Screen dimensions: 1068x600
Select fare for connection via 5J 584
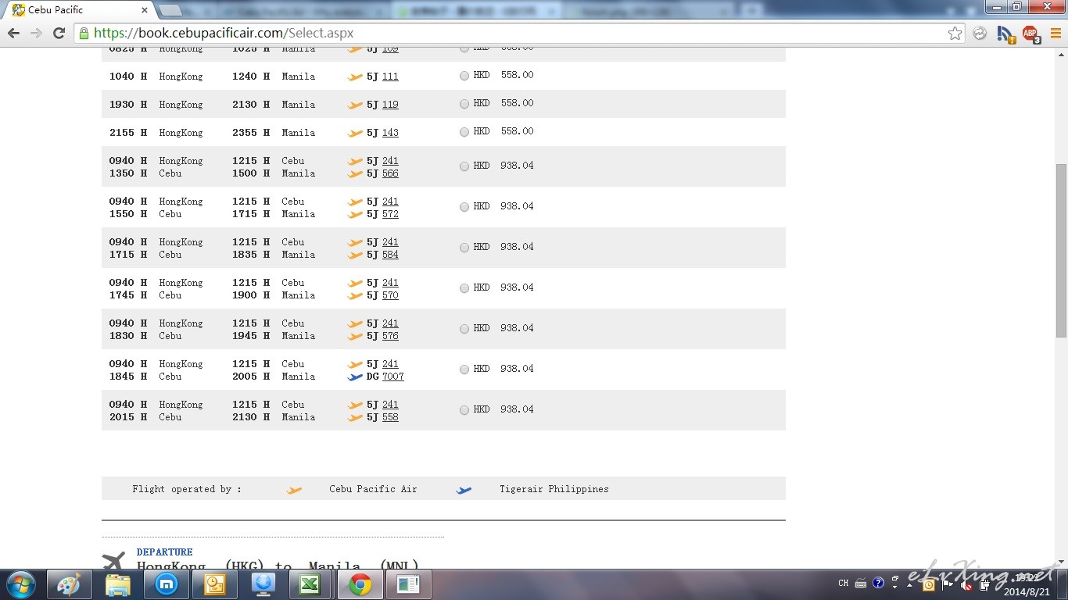[x=464, y=248]
